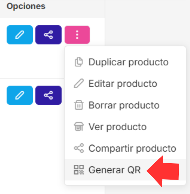Choose Compartir producto menu option
The width and height of the screenshot is (190, 194).
pos(132,148)
